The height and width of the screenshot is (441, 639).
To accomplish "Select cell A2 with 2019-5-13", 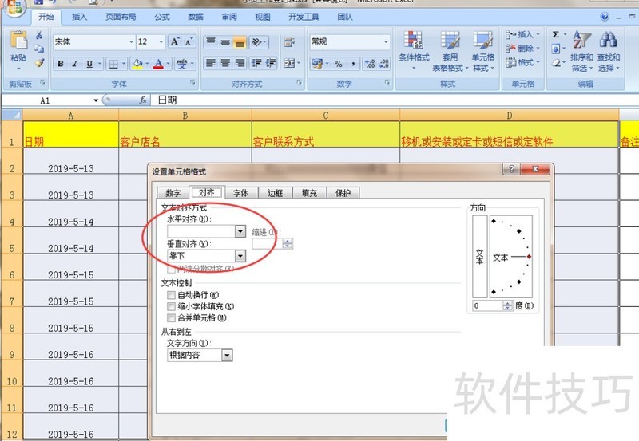I will coord(71,161).
